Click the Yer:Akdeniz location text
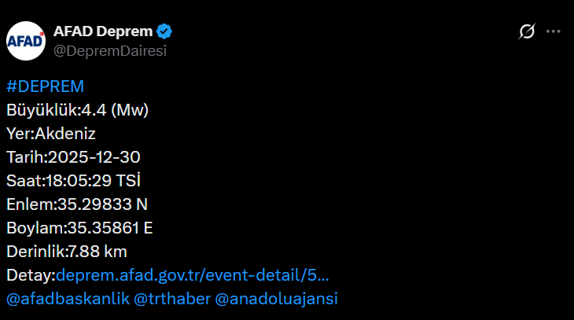Image resolution: width=574 pixels, height=320 pixels. 50,134
